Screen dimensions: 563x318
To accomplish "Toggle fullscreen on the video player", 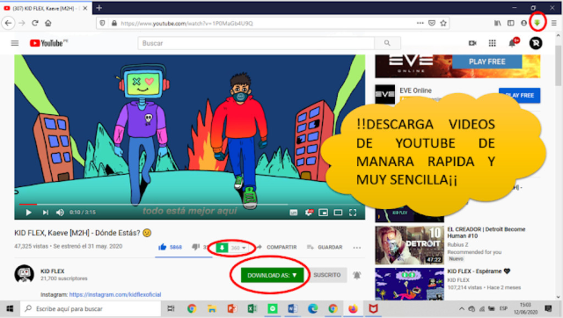I will [x=354, y=213].
